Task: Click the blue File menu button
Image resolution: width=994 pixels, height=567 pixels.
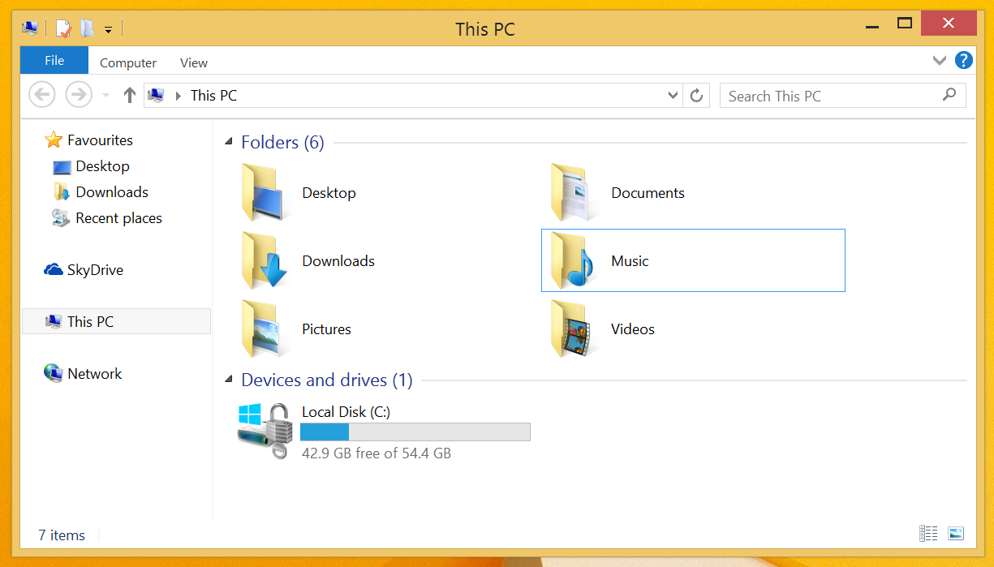Action: 54,61
